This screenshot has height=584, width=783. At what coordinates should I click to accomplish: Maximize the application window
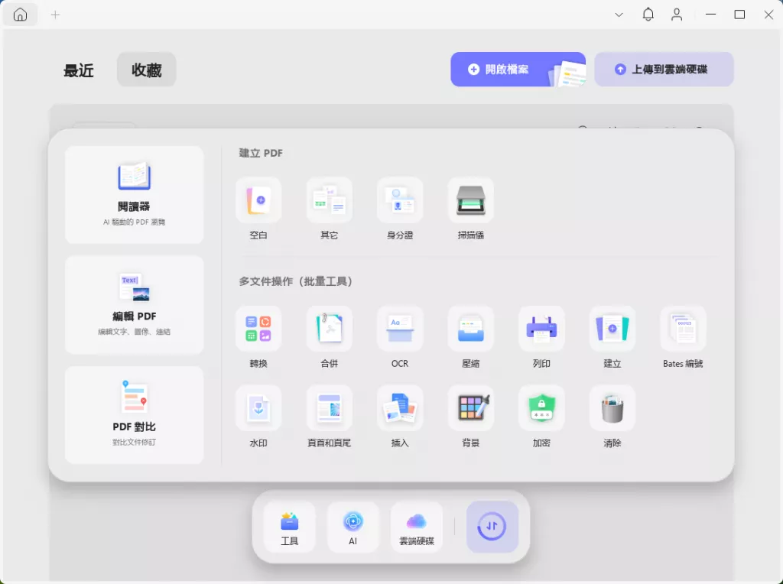click(739, 15)
